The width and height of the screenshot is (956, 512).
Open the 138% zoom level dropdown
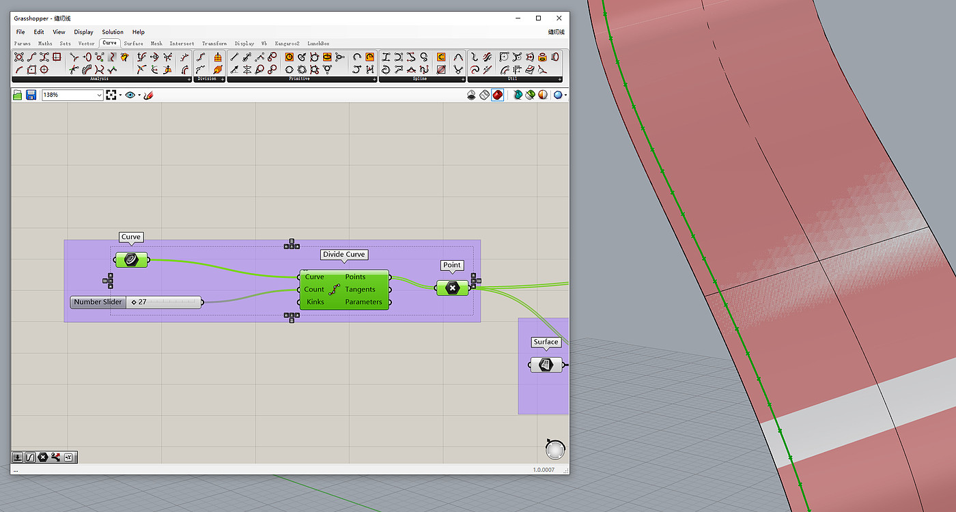pyautogui.click(x=99, y=95)
